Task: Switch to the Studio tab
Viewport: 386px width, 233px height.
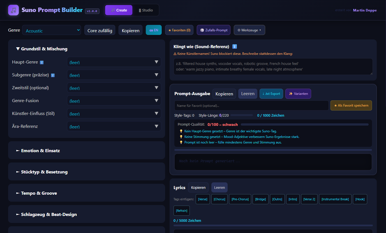Action: [x=145, y=10]
